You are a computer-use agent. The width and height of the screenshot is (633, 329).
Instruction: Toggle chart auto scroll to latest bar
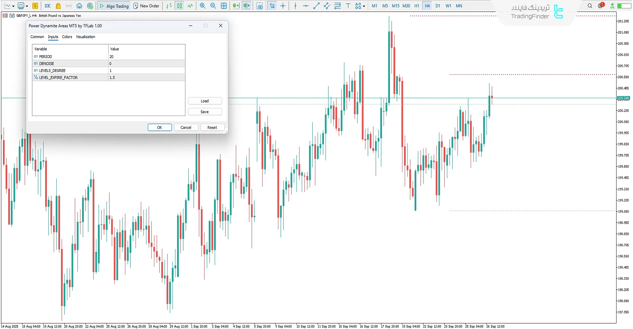click(x=236, y=6)
